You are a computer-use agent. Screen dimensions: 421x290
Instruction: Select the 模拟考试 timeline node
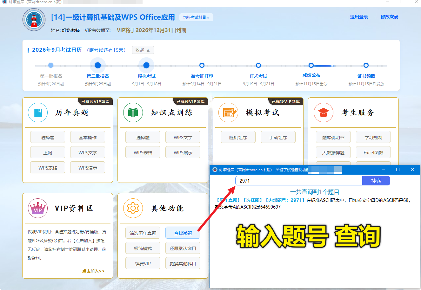(x=146, y=65)
